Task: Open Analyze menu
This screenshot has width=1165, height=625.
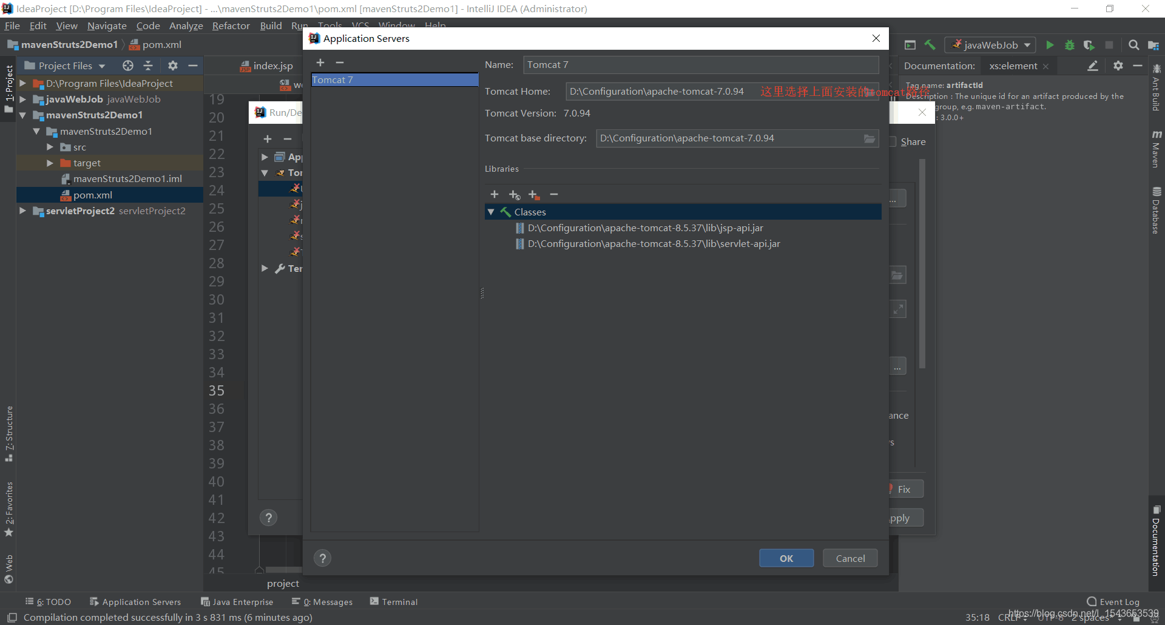Action: point(186,25)
